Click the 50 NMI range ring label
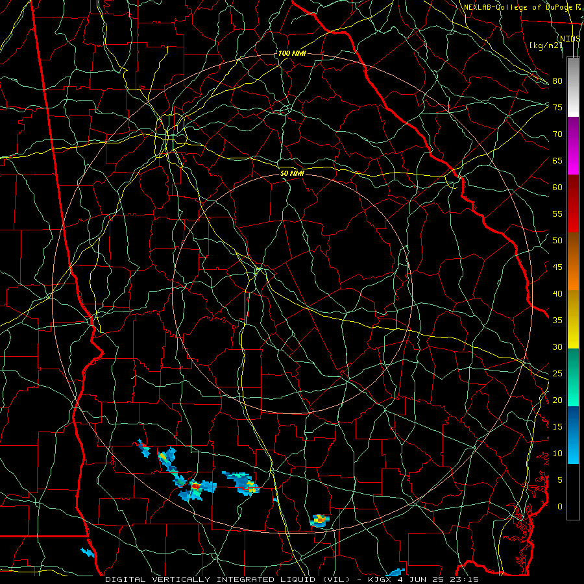Viewport: 584px width, 584px height. (x=292, y=173)
